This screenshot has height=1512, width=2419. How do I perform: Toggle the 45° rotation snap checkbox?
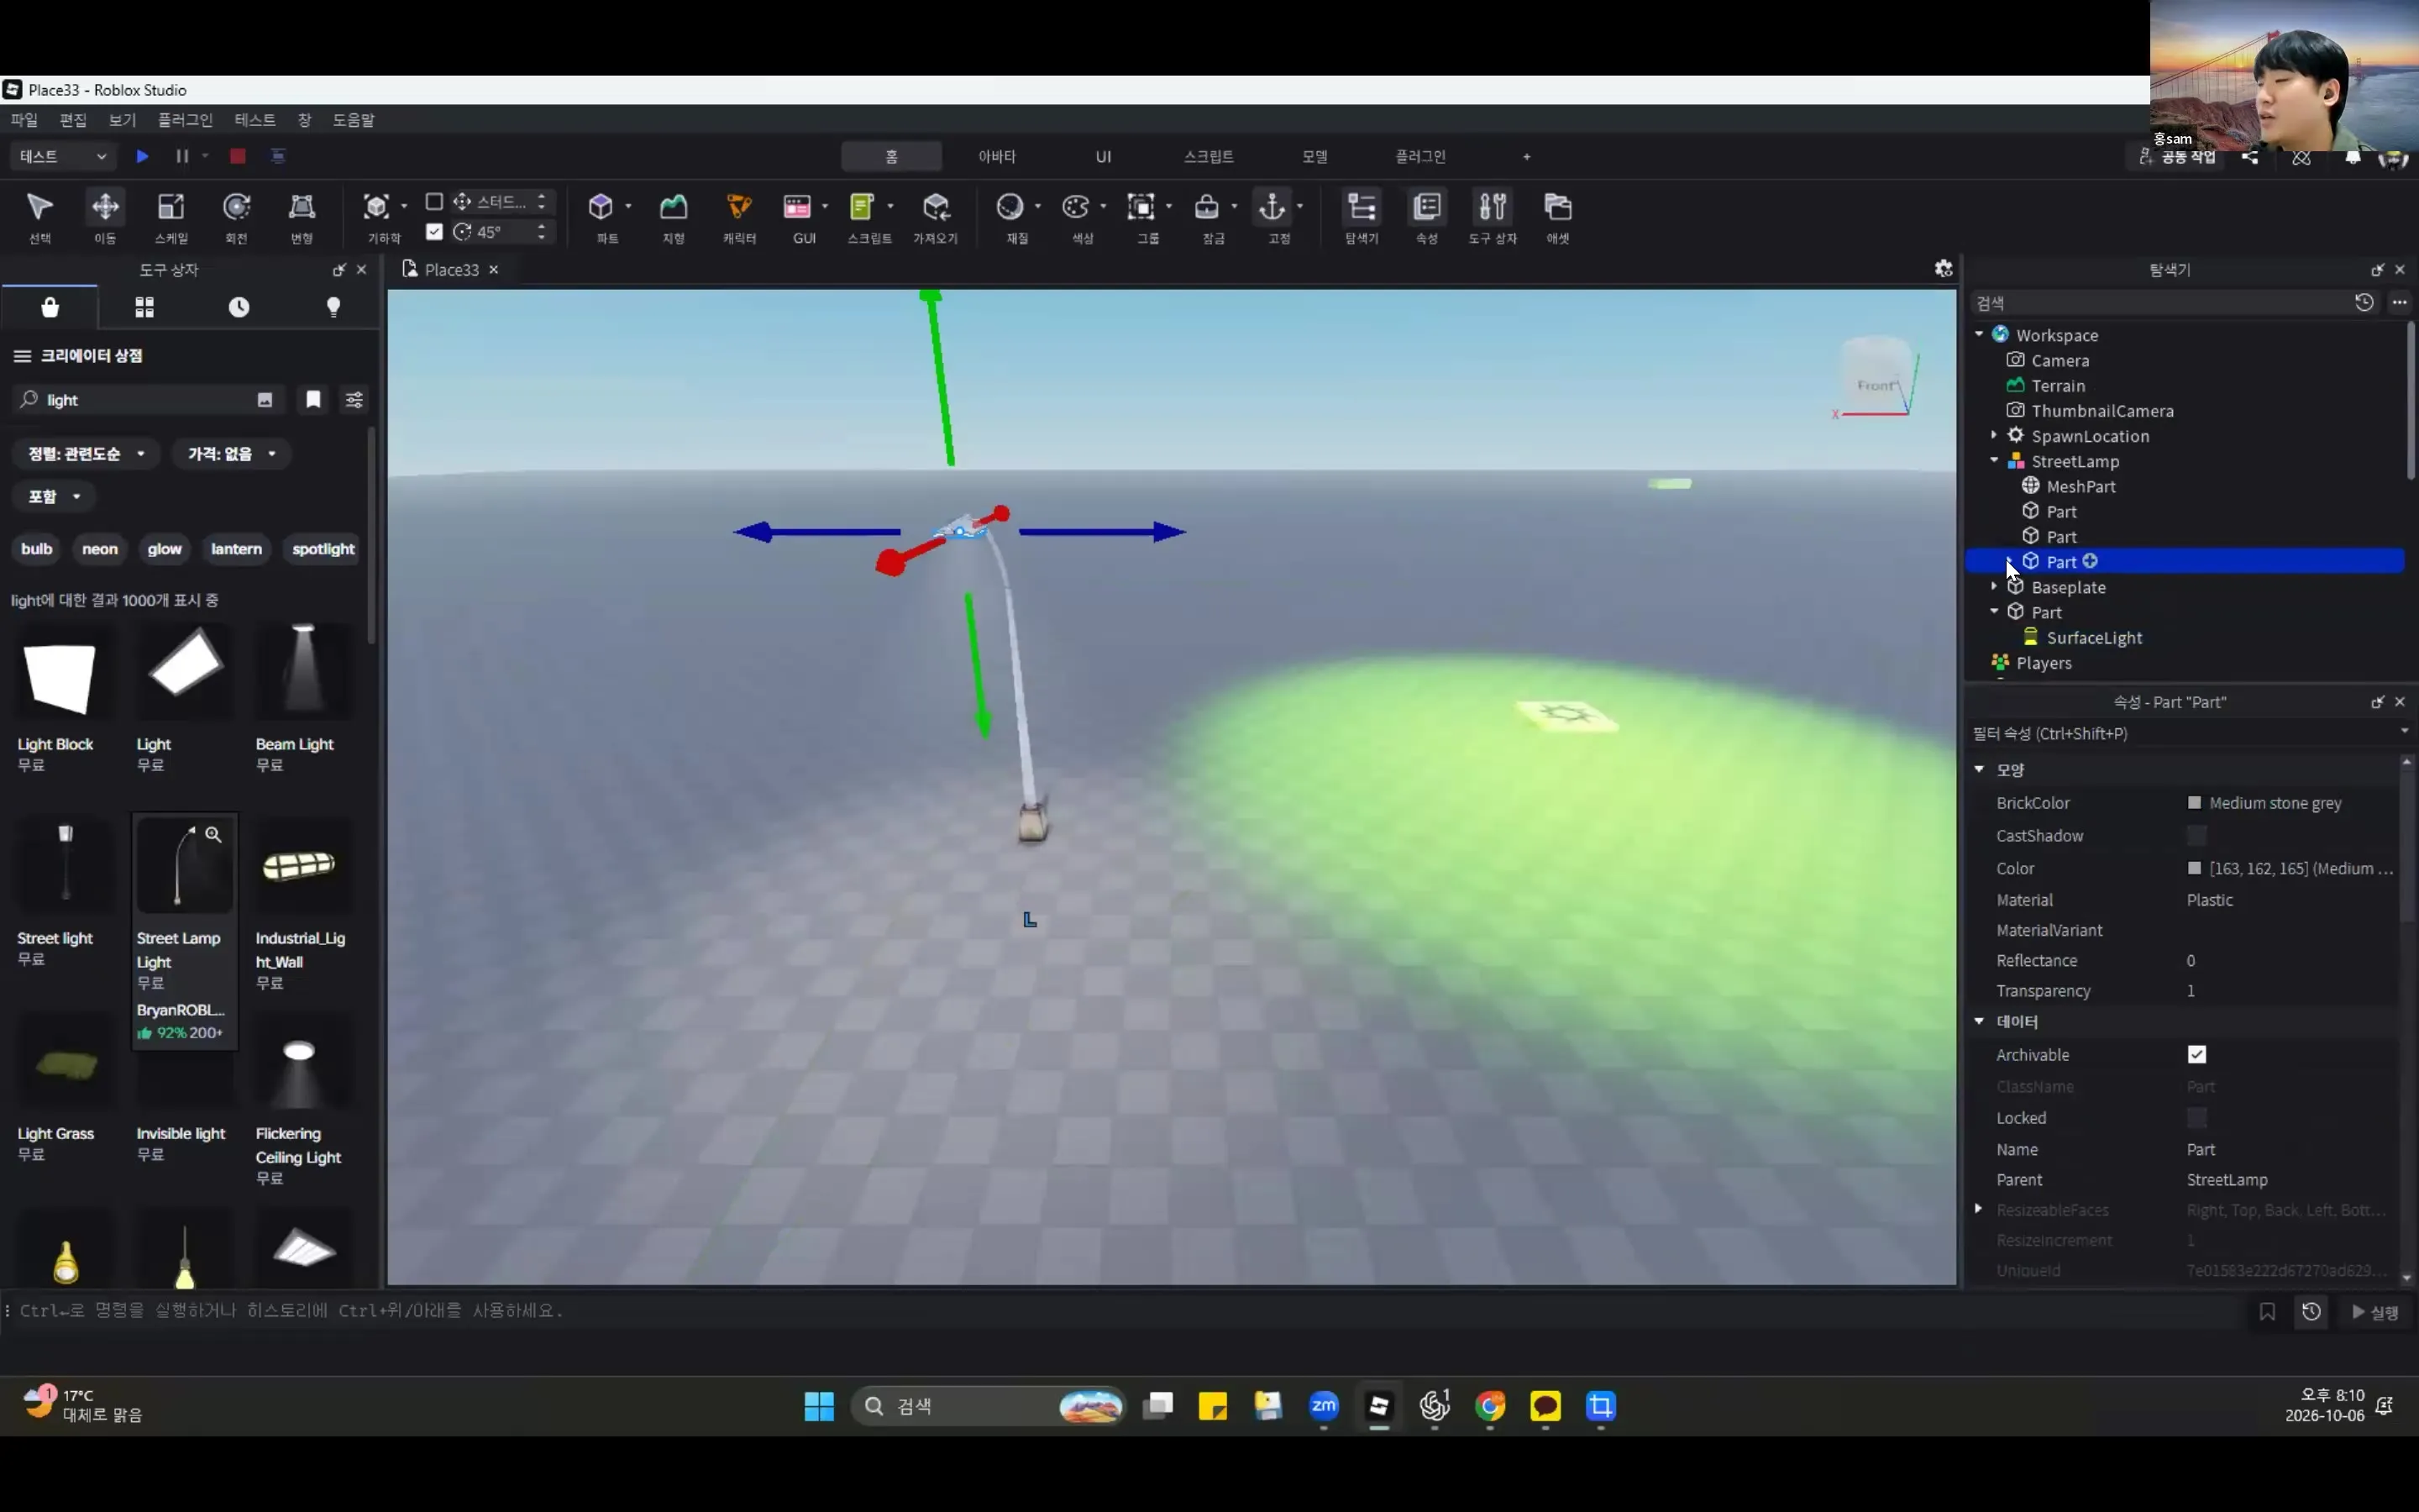[x=433, y=232]
